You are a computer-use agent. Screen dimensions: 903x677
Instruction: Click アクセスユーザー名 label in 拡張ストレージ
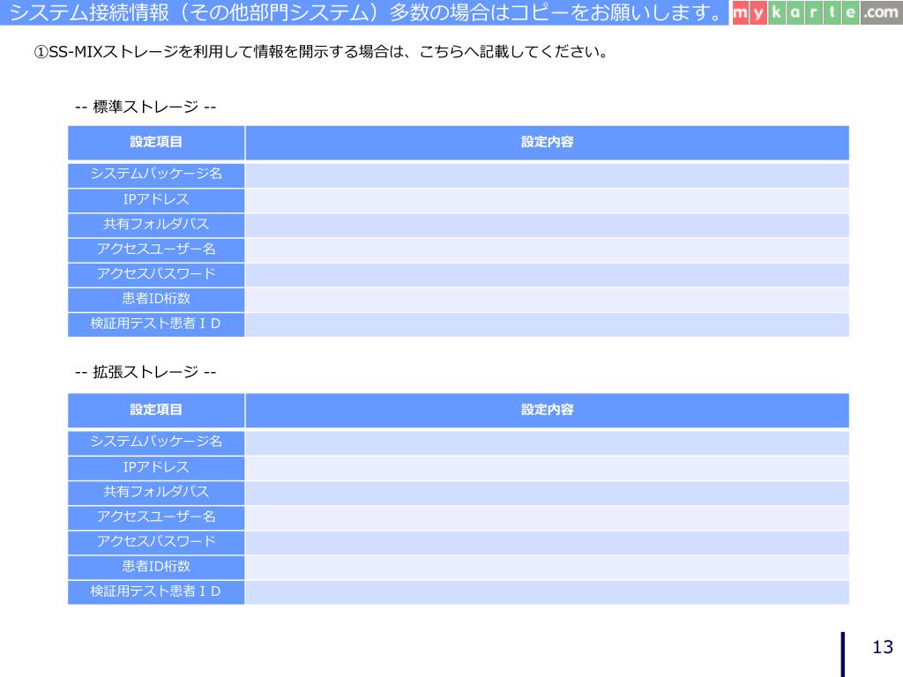point(156,517)
